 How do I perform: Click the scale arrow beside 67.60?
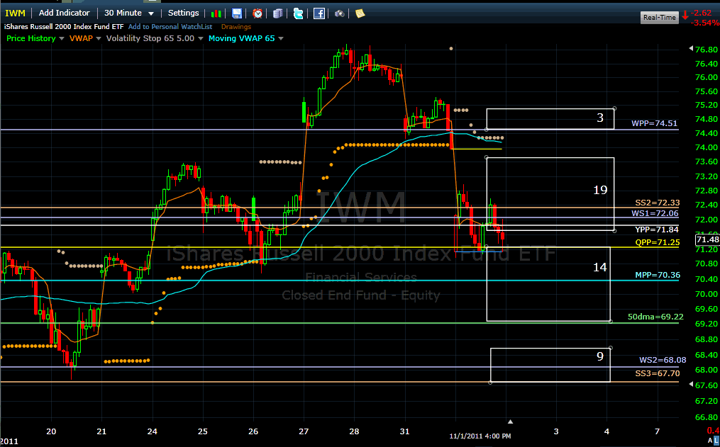691,385
